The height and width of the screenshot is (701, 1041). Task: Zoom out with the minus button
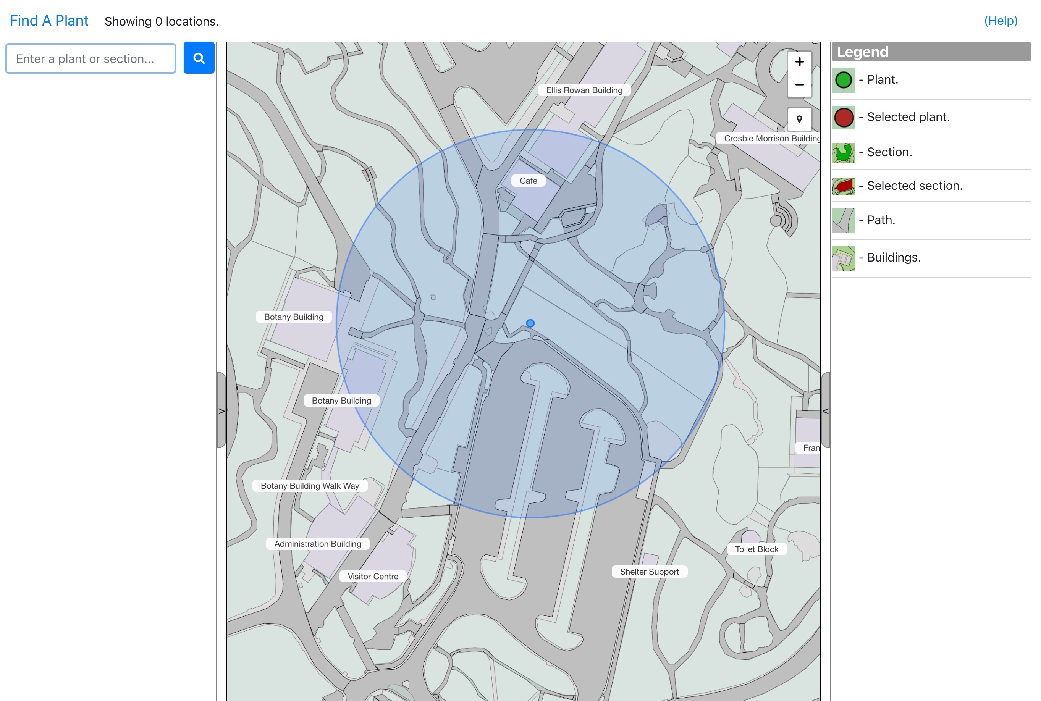pos(799,85)
